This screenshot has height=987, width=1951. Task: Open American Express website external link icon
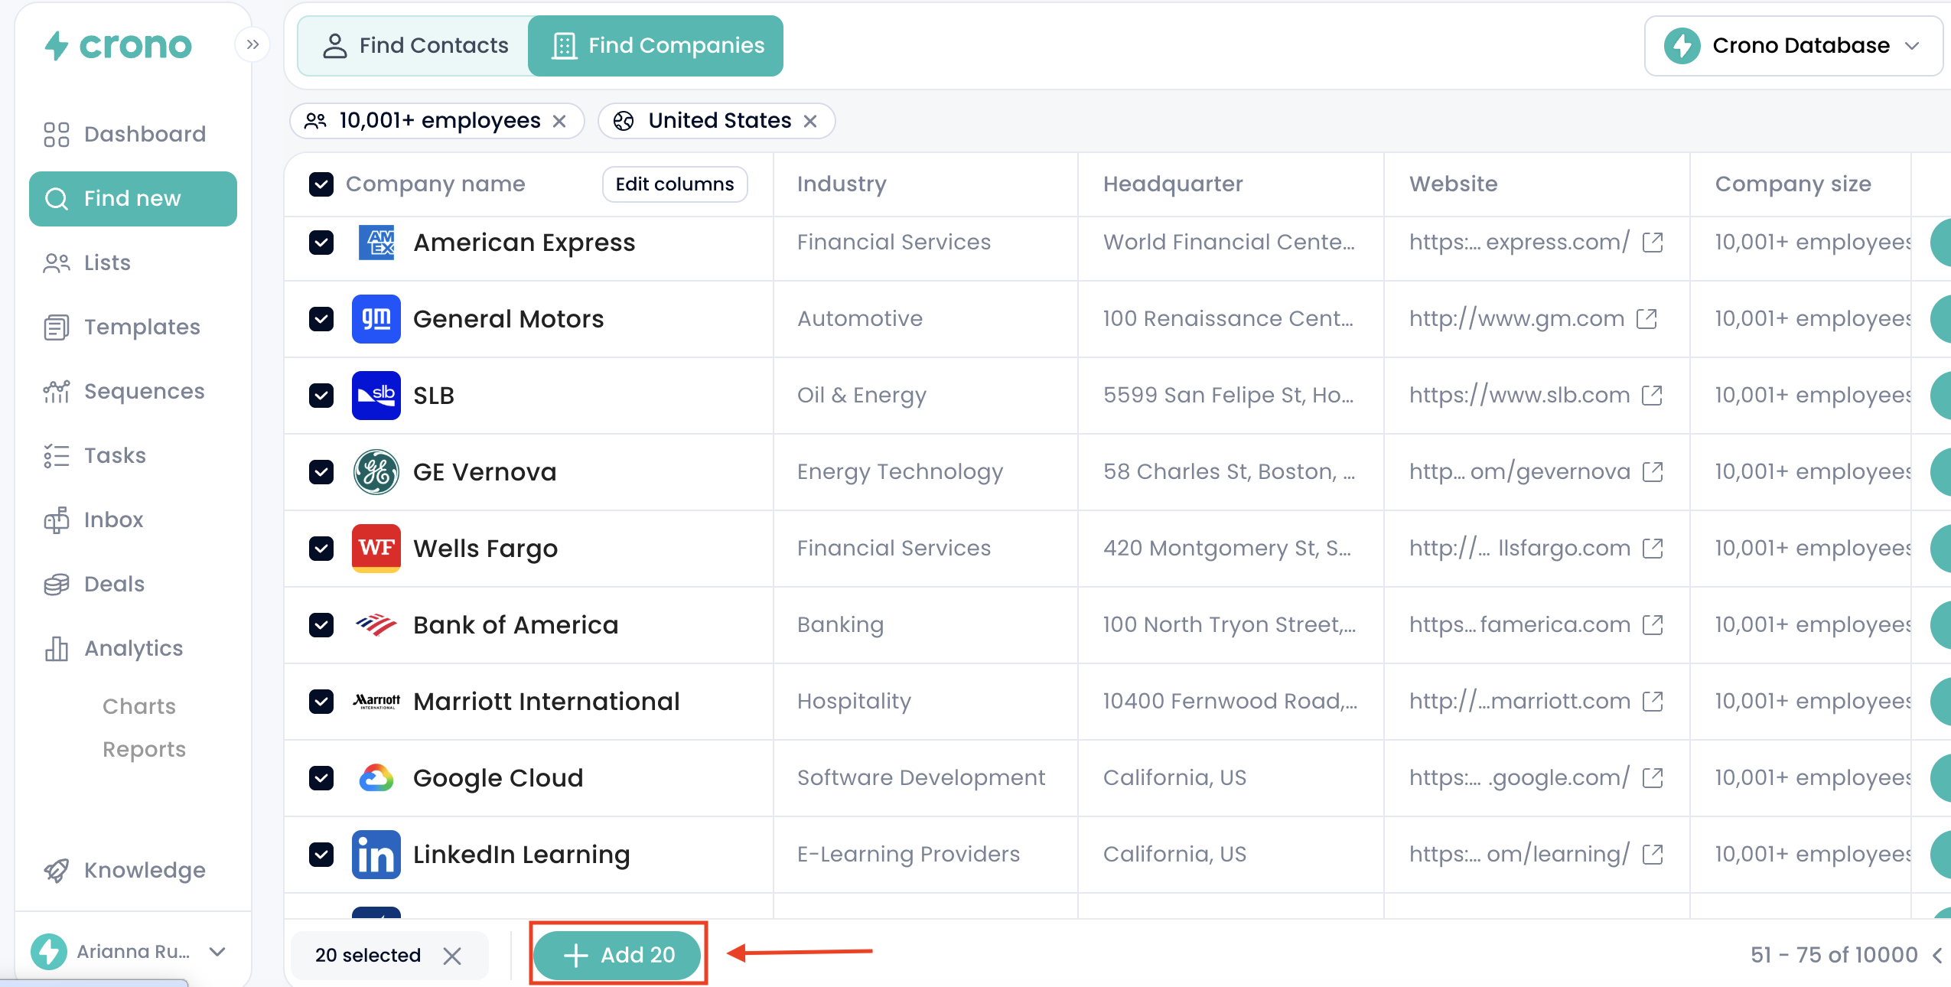point(1653,242)
